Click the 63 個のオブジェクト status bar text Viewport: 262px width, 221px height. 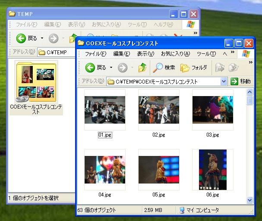96,210
